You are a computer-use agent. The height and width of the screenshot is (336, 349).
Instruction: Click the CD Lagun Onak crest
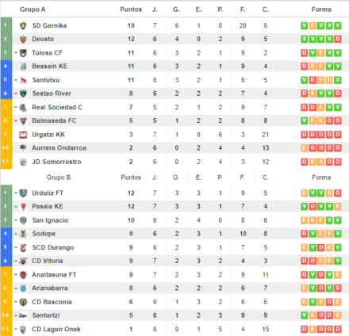(23, 330)
